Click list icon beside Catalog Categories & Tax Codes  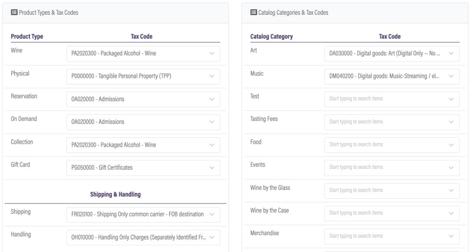(x=254, y=13)
